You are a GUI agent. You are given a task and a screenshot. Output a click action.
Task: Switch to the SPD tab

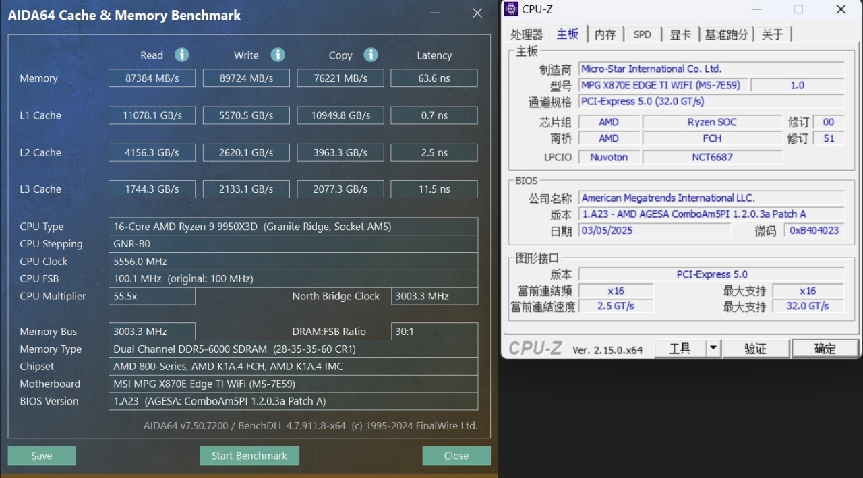pyautogui.click(x=643, y=34)
